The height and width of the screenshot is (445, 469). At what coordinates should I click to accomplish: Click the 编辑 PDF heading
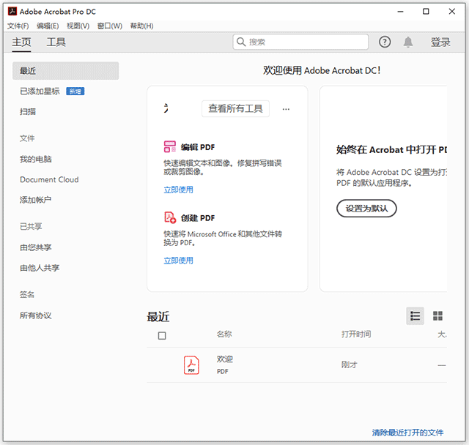pos(197,147)
